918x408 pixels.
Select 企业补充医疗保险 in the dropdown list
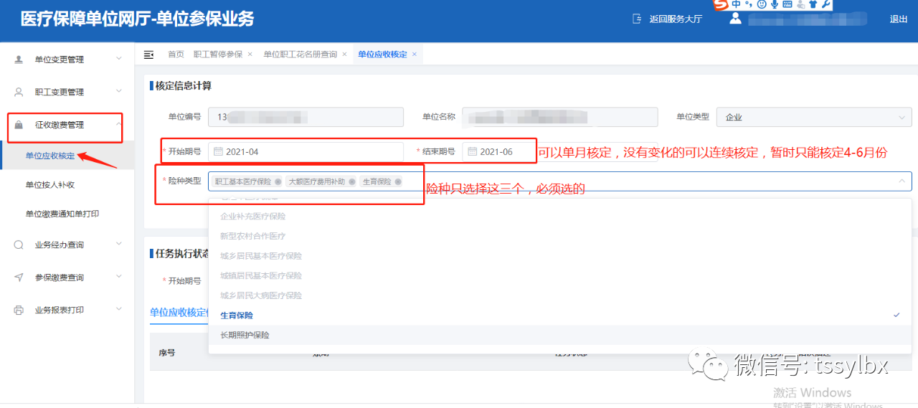(x=252, y=217)
